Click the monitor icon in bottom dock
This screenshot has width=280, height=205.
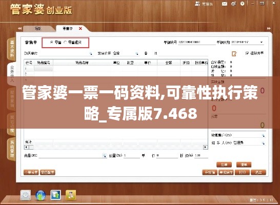click(55, 195)
